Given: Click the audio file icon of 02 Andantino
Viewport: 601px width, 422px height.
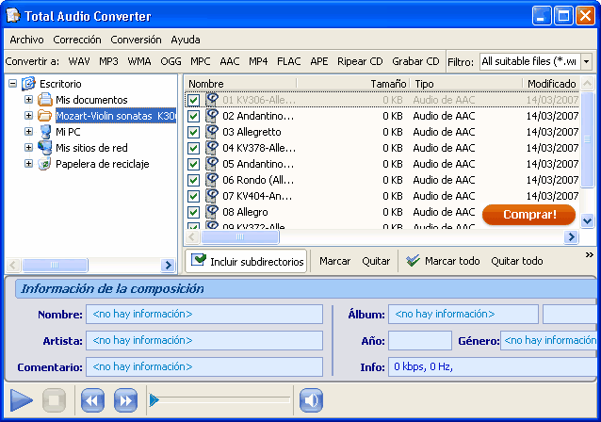Looking at the screenshot, I should click(x=212, y=116).
